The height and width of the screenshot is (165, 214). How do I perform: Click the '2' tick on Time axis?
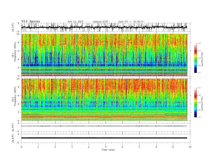(55, 147)
